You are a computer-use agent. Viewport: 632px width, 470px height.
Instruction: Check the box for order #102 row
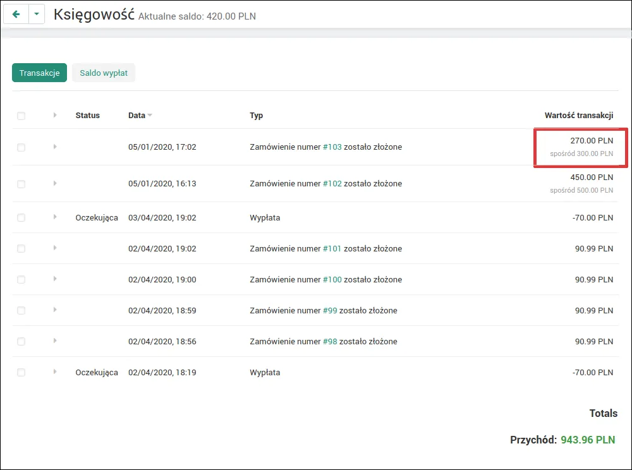(x=21, y=184)
